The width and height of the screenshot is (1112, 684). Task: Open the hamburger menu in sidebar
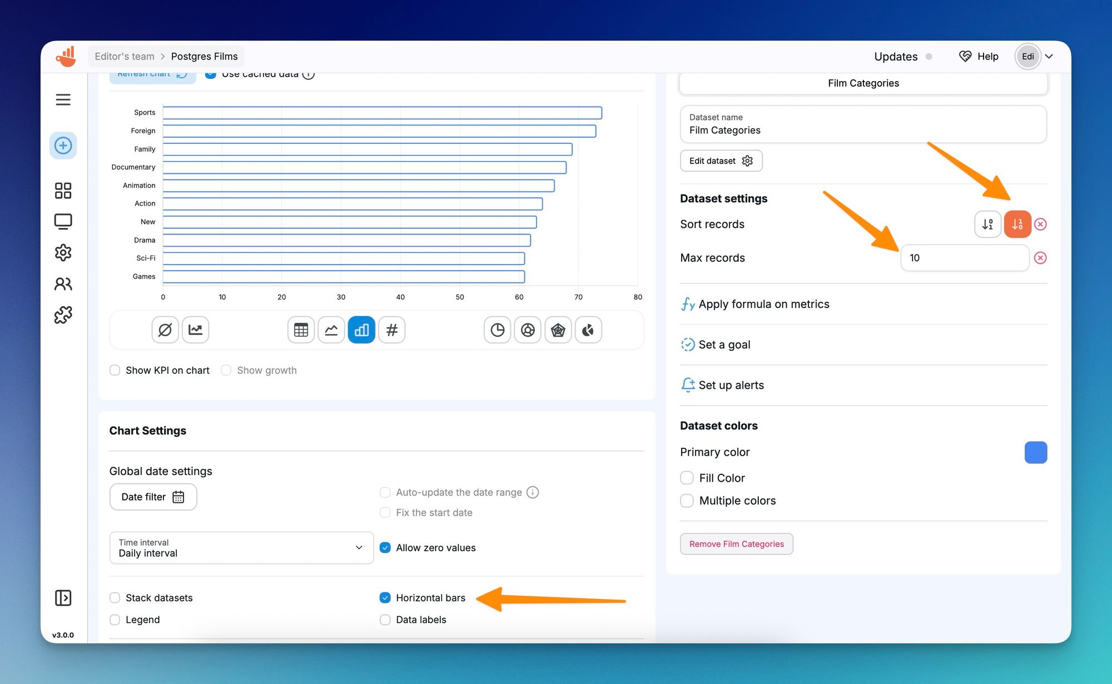(x=63, y=99)
